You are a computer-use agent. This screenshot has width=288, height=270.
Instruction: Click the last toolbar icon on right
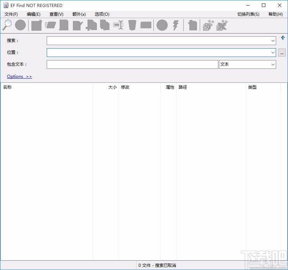coord(222,25)
